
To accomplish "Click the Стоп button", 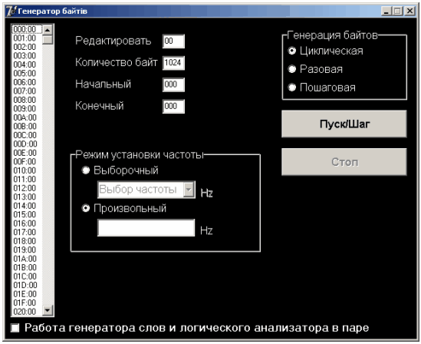I will pos(344,162).
